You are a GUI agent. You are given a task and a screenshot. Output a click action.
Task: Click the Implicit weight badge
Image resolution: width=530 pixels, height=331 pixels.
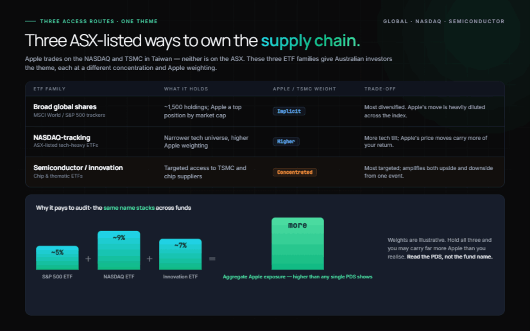click(289, 111)
